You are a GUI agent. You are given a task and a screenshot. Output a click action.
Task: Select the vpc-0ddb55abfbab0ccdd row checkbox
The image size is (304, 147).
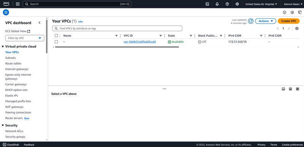(56, 42)
